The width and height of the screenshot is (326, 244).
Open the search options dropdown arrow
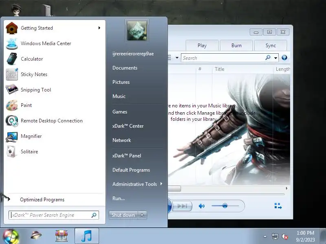276,58
